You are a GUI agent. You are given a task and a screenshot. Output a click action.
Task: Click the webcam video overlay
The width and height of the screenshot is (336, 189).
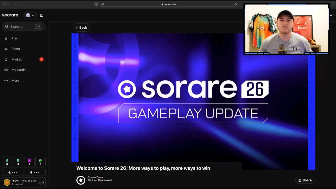(286, 29)
